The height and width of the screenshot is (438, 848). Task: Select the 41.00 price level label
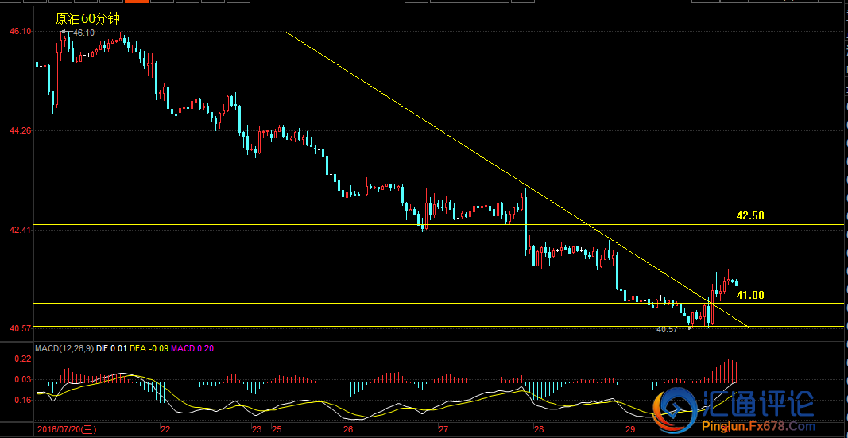pos(749,295)
